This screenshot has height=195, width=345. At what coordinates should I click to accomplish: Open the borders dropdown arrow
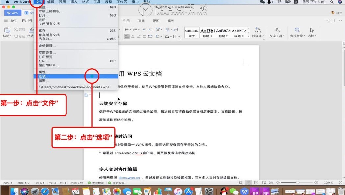[x=179, y=37]
